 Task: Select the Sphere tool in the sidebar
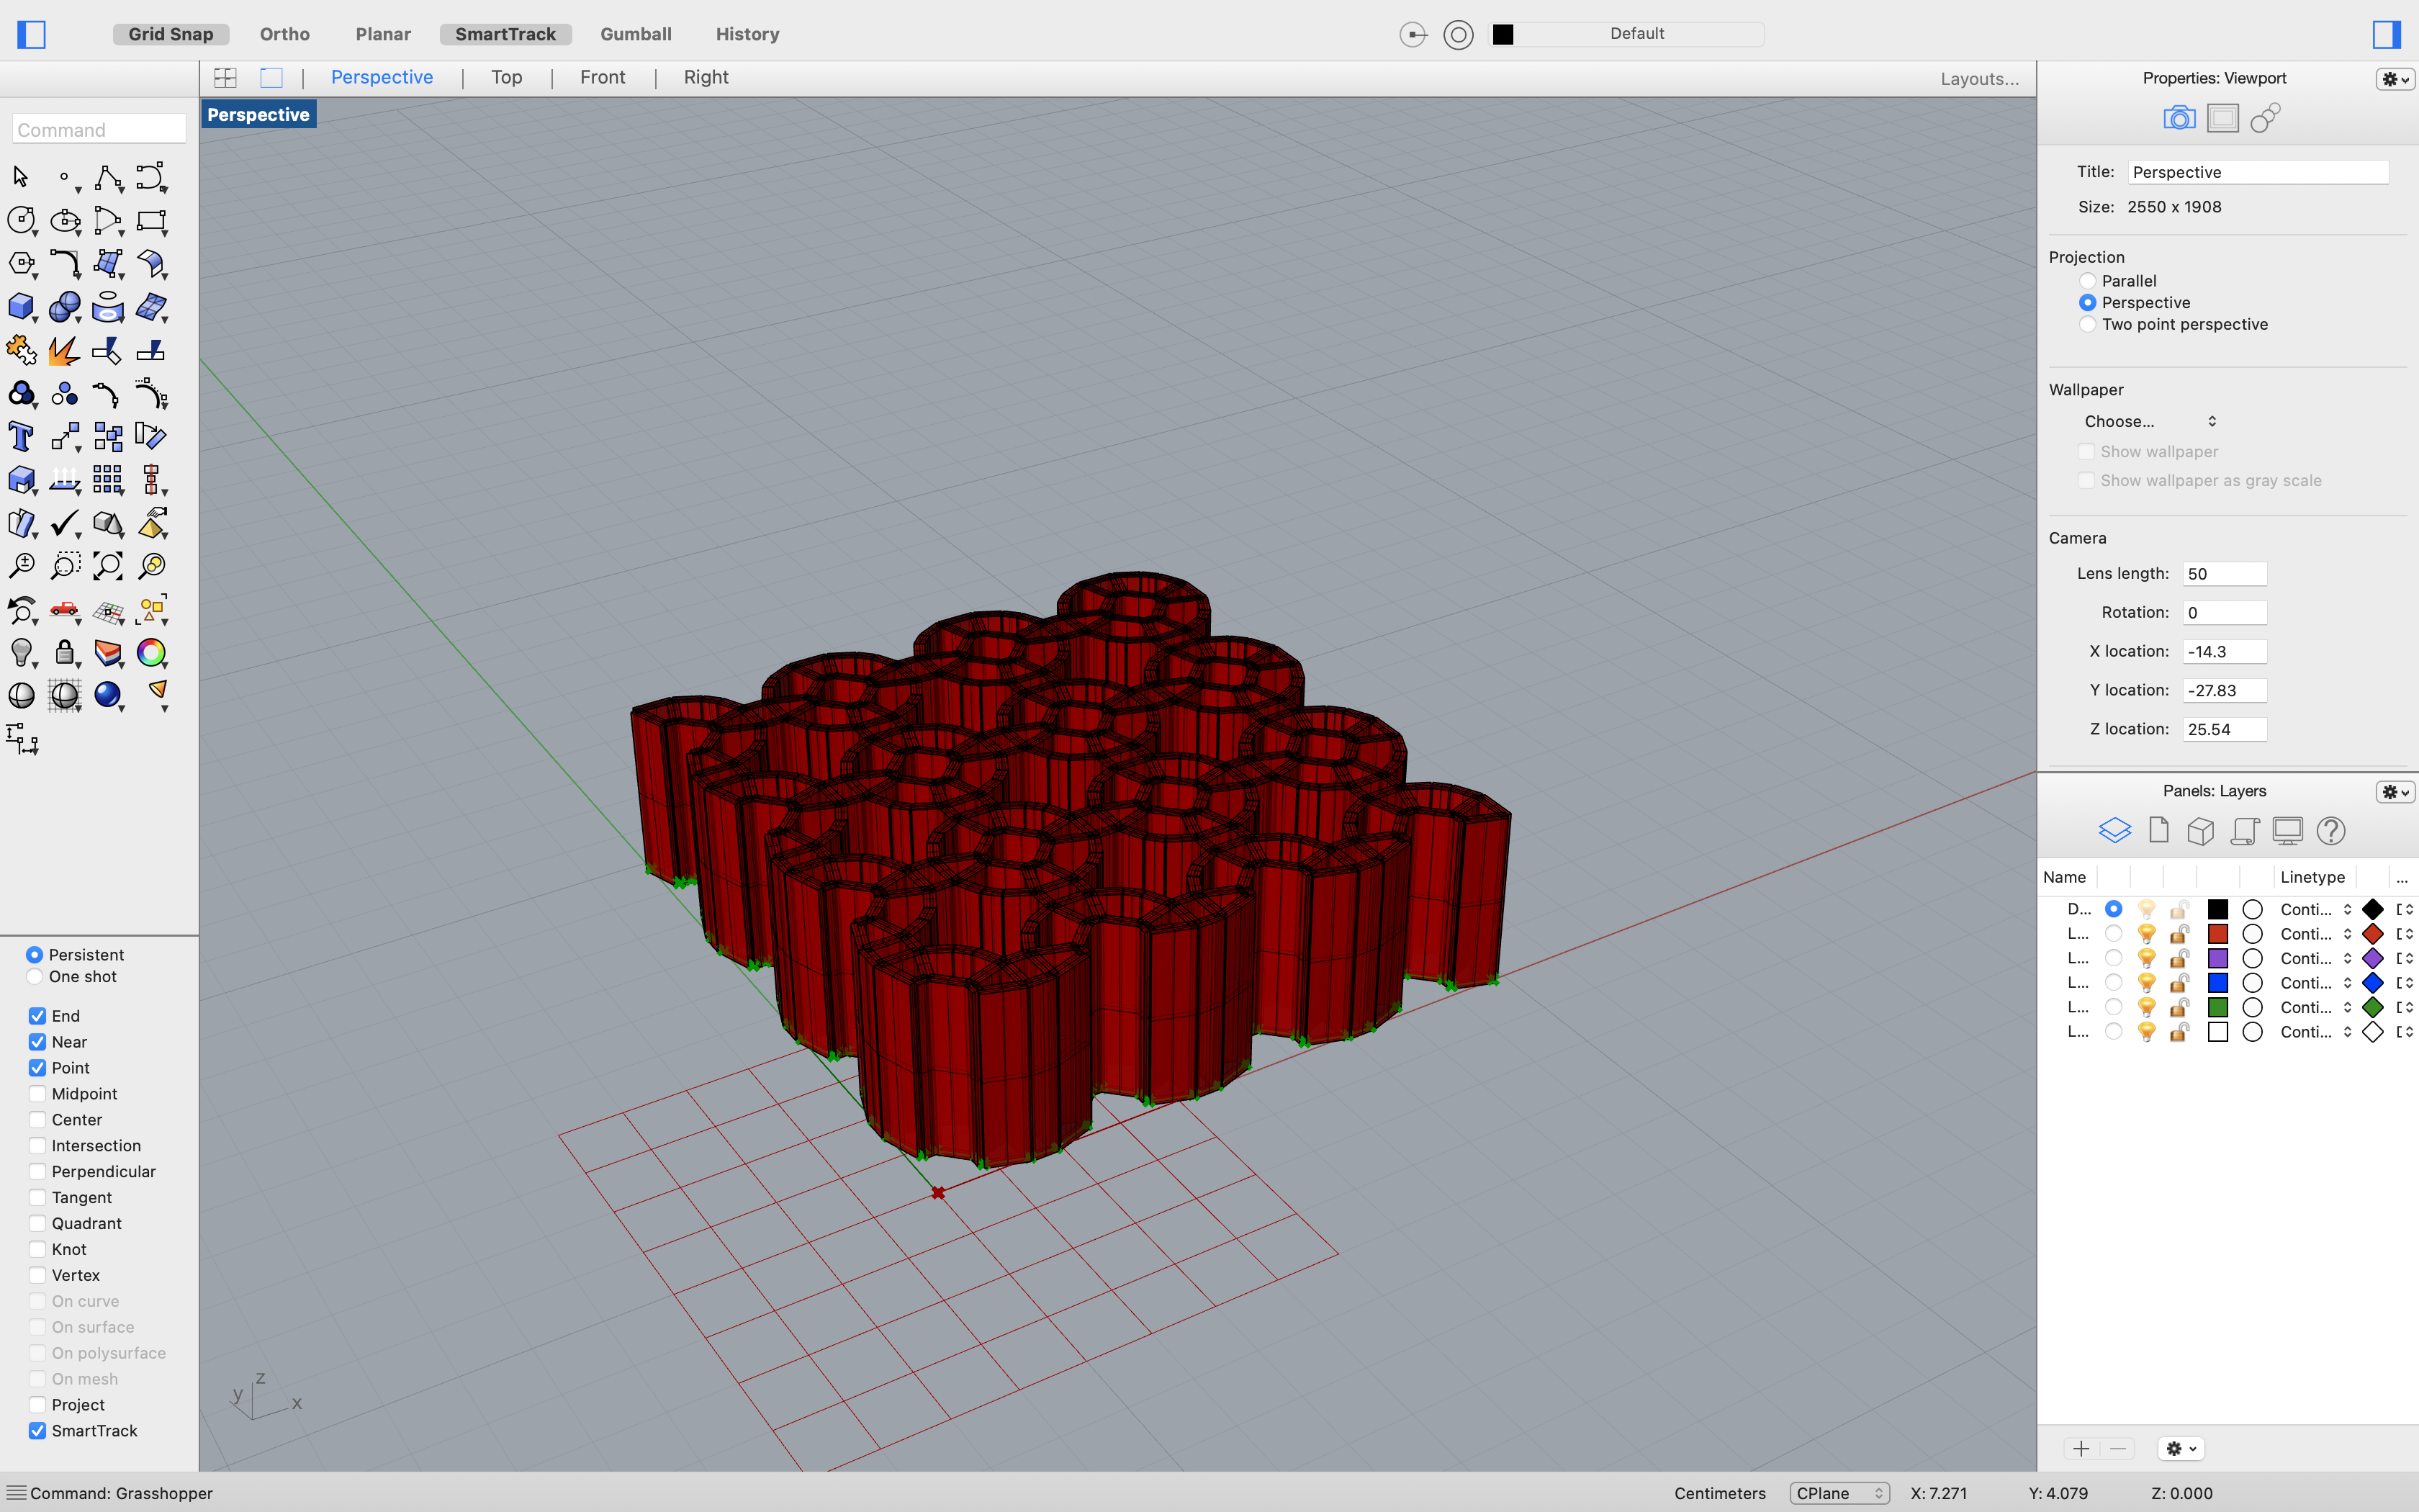tap(64, 307)
